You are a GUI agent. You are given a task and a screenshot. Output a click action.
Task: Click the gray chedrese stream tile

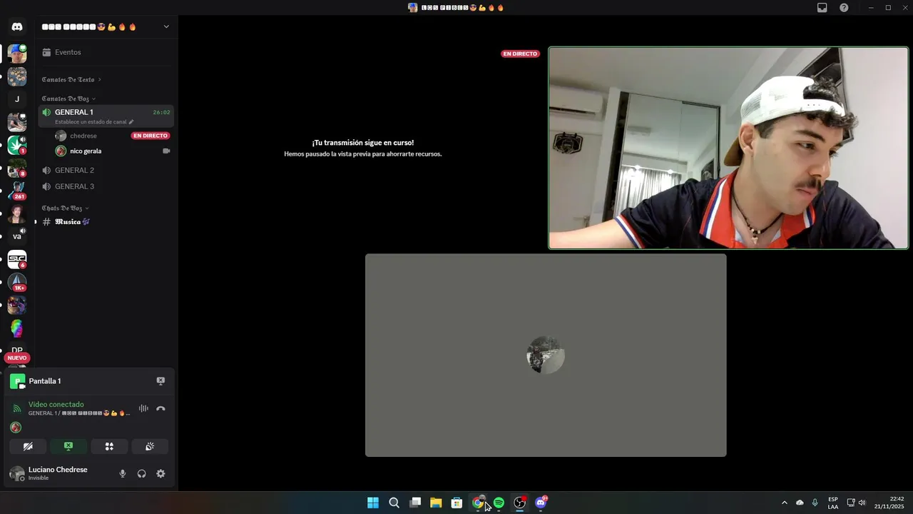coord(546,355)
